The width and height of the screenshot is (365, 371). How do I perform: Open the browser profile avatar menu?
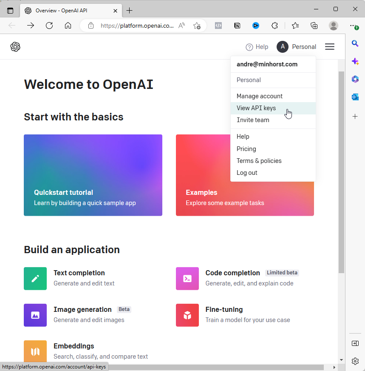coord(334,26)
